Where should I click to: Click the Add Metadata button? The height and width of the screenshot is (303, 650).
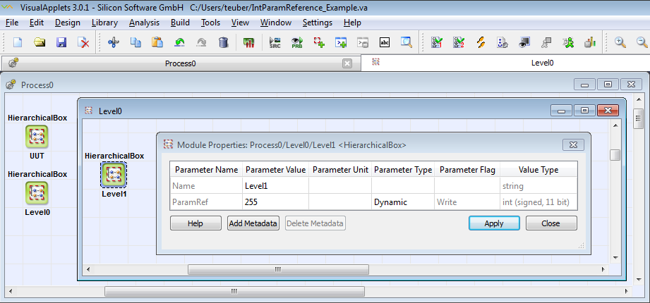[253, 223]
